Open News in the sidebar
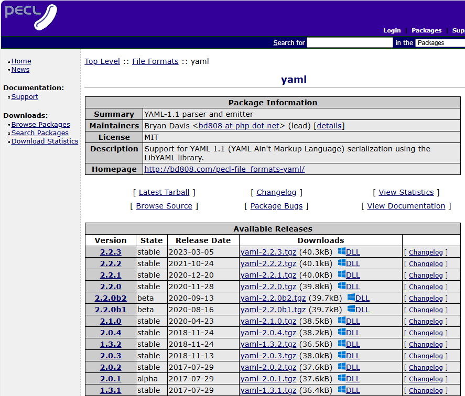 pyautogui.click(x=20, y=69)
